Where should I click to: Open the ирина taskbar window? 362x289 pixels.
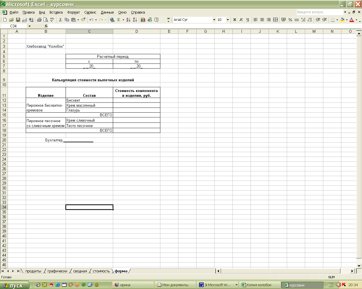tap(133, 285)
